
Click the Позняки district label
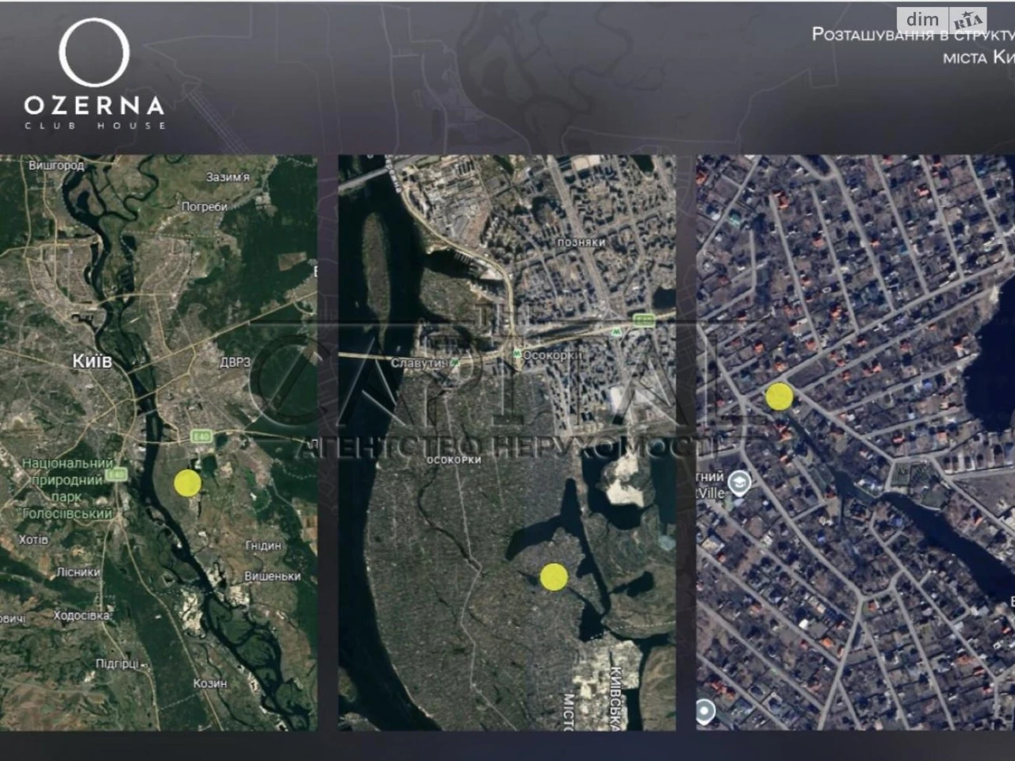coord(581,243)
